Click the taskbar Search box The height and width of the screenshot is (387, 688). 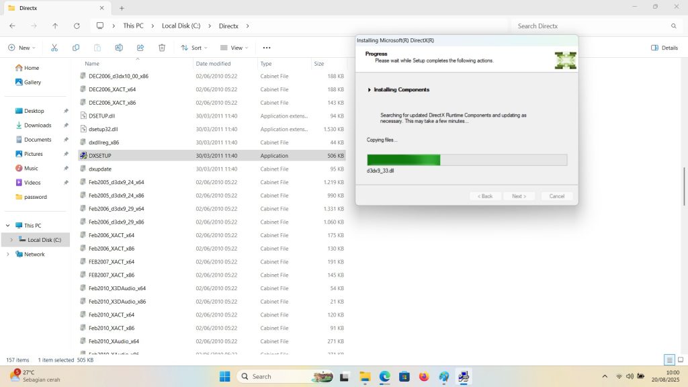[285, 376]
